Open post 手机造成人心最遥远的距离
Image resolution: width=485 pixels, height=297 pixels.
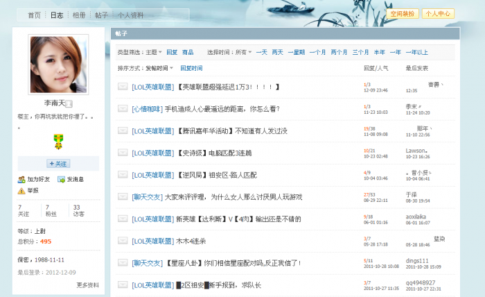222,109
